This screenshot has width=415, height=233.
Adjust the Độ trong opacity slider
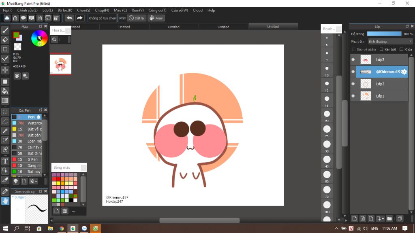384,34
